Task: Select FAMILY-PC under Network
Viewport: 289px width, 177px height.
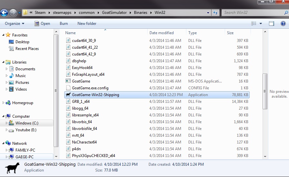Action: 25,150
